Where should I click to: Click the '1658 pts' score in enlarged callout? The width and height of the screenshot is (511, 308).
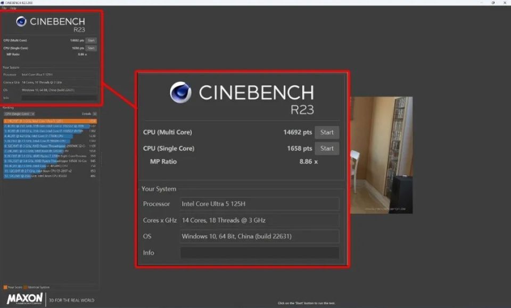pyautogui.click(x=300, y=149)
